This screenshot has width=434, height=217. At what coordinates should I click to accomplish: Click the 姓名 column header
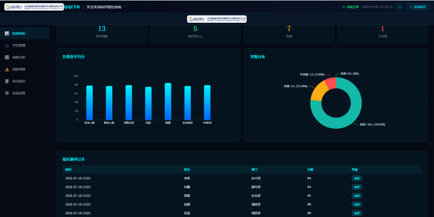[187, 169]
